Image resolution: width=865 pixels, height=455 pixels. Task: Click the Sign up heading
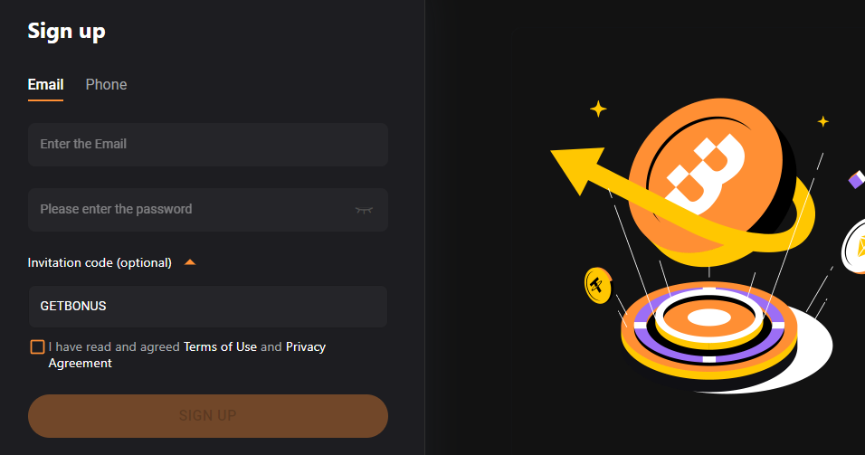click(66, 32)
